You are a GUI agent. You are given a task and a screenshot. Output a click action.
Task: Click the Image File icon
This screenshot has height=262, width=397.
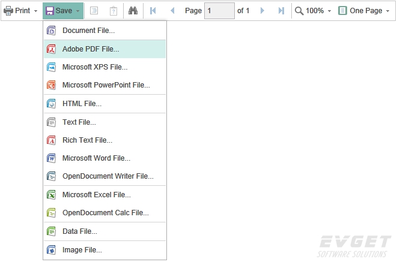tap(52, 250)
